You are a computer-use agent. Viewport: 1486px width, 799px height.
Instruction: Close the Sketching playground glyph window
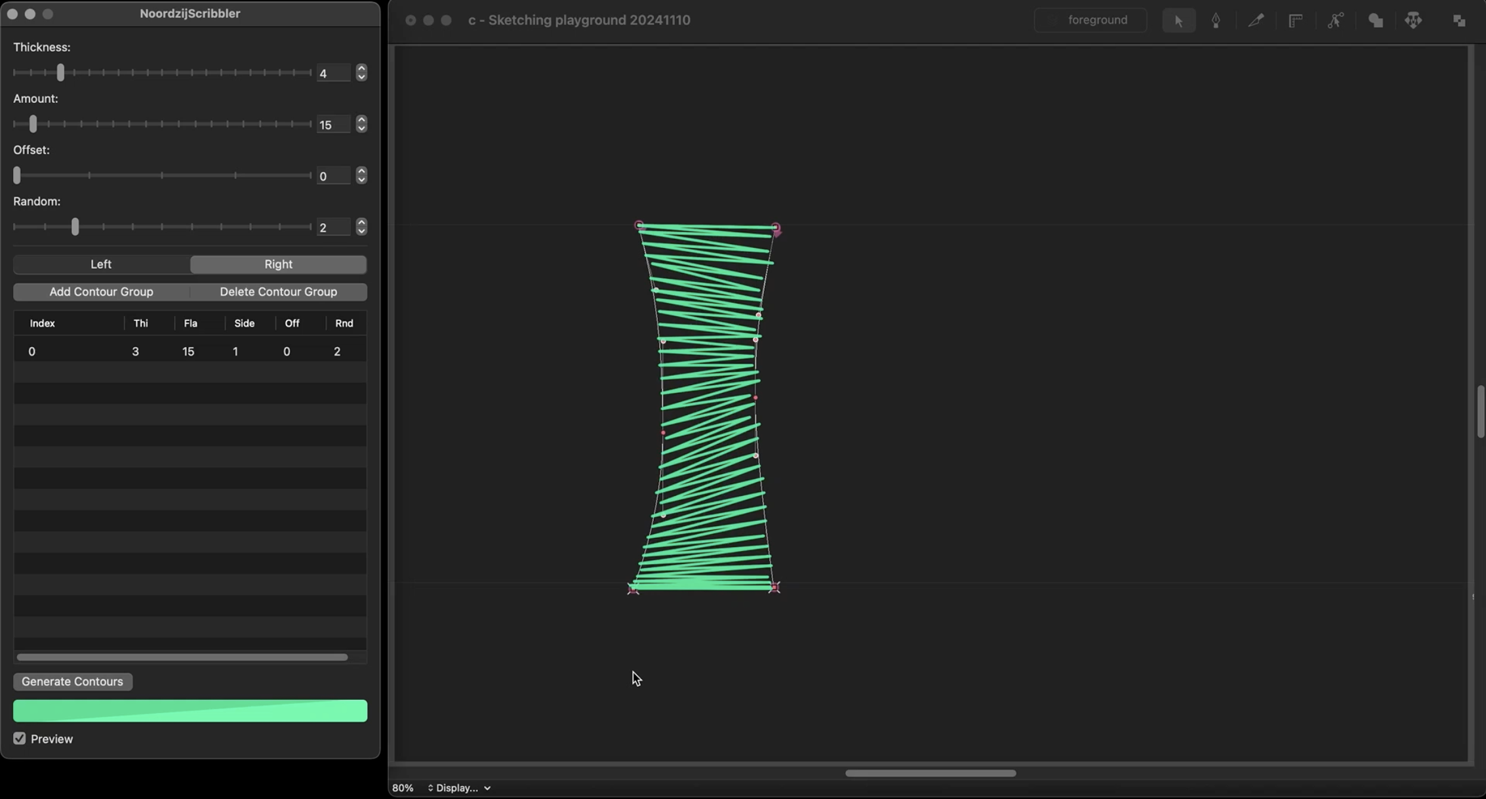411,20
